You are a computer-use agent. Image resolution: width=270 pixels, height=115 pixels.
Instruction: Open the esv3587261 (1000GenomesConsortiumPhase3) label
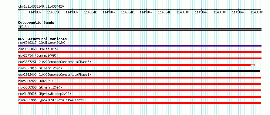point(55,62)
